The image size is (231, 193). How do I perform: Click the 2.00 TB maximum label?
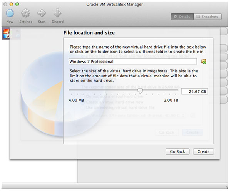(x=171, y=100)
